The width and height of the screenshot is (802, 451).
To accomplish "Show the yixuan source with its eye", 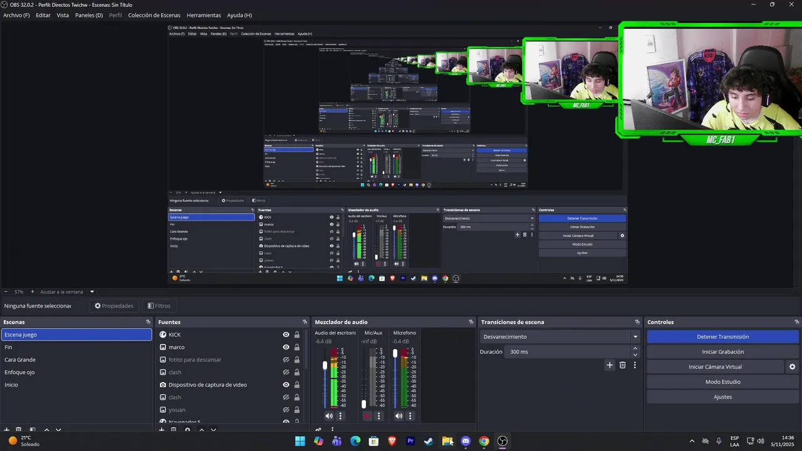I will tap(286, 410).
